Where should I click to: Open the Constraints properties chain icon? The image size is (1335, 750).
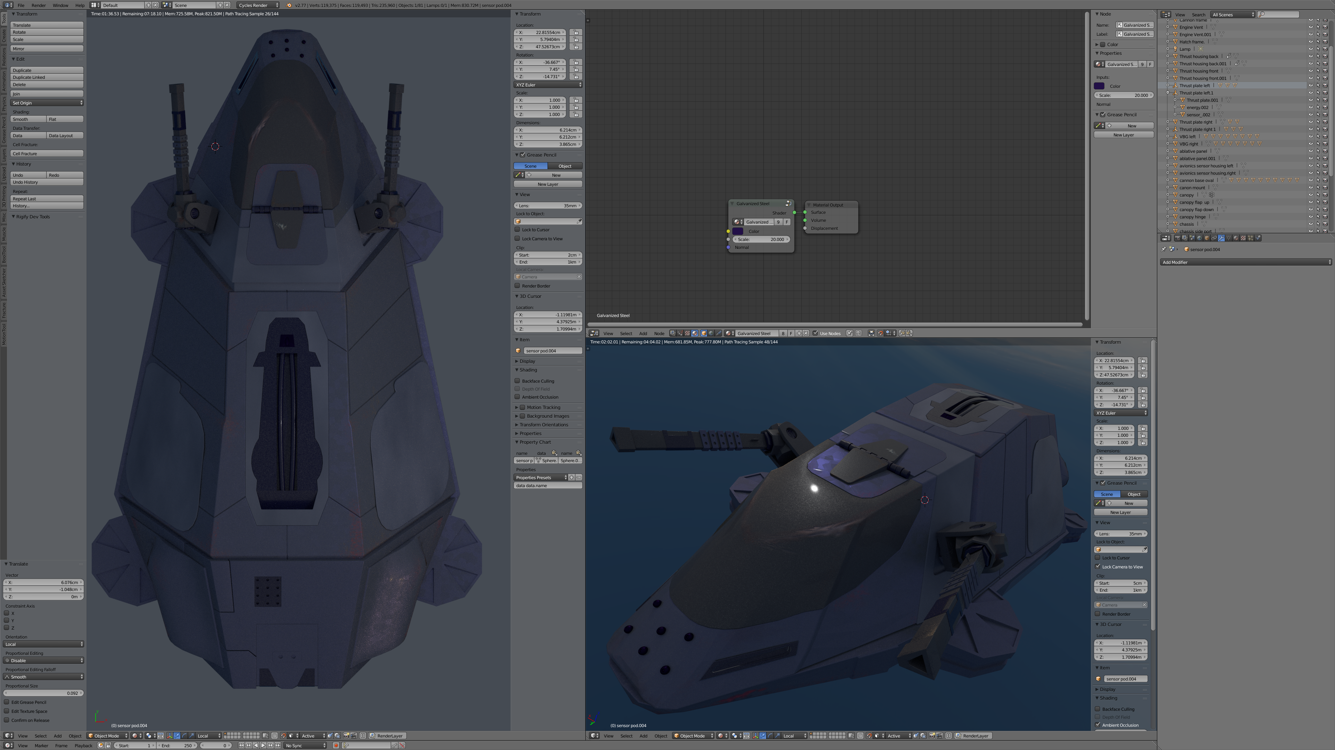[x=1214, y=238]
